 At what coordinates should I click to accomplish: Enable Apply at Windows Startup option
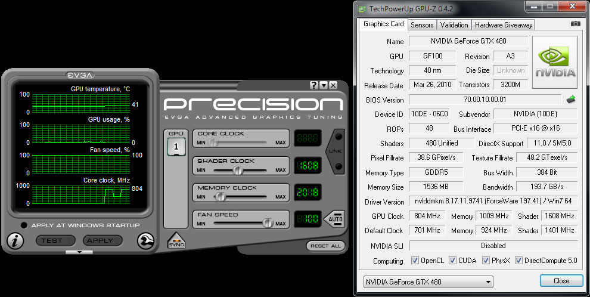tap(24, 225)
